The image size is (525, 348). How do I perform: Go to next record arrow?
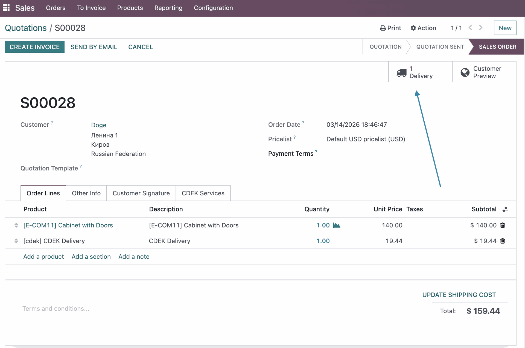[x=480, y=28]
